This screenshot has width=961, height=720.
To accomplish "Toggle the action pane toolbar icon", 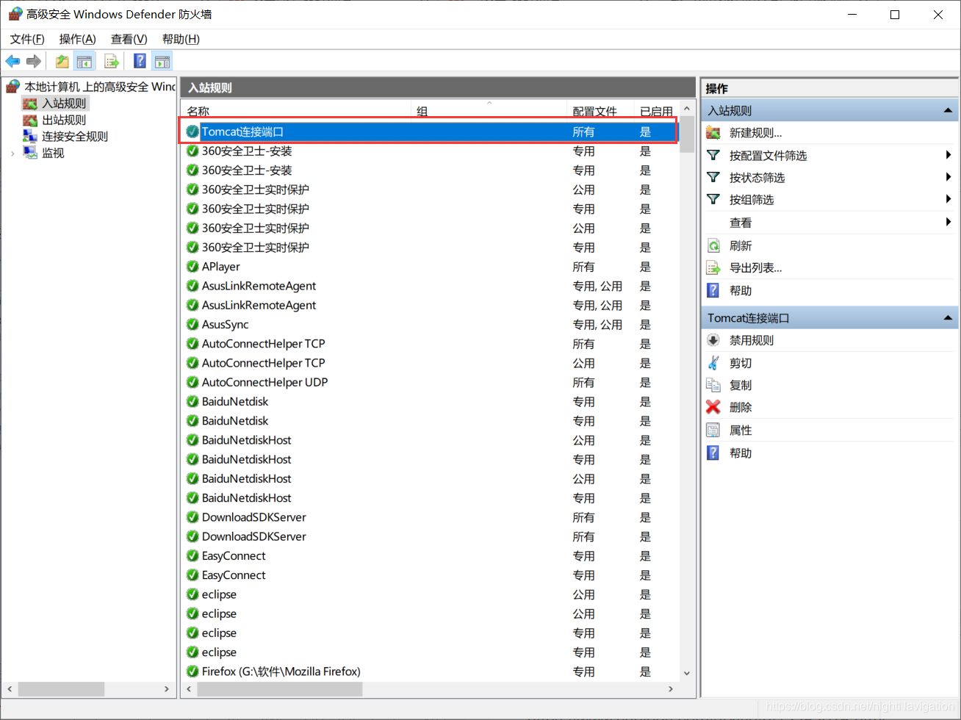I will (x=162, y=61).
